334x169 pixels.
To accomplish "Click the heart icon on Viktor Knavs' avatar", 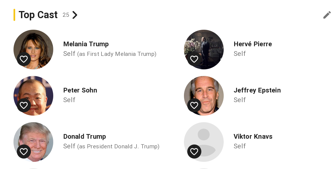I will click(x=194, y=151).
